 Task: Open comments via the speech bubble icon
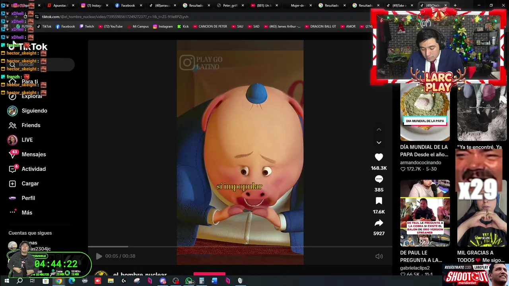click(379, 179)
